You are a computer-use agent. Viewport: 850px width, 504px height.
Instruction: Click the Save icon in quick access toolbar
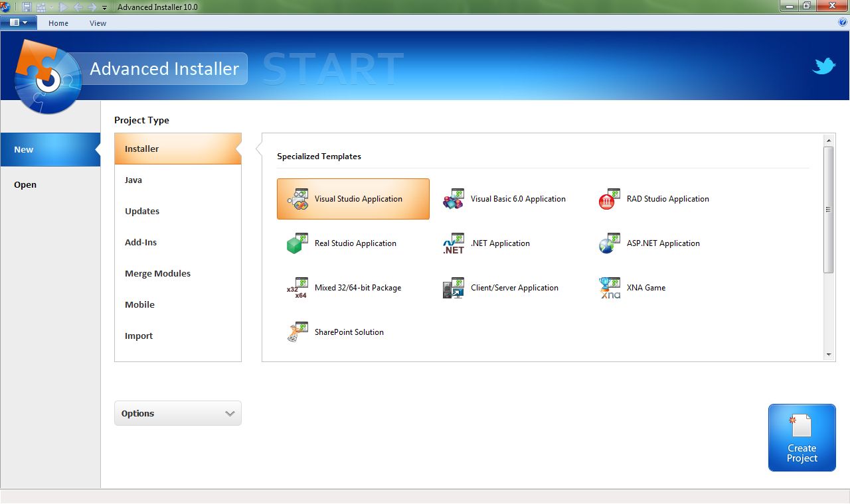pos(27,7)
